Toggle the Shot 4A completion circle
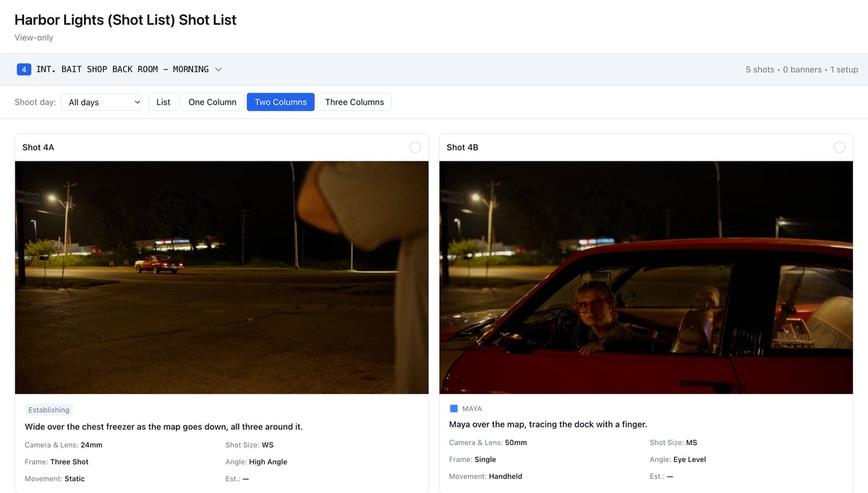This screenshot has height=493, width=868. 415,147
